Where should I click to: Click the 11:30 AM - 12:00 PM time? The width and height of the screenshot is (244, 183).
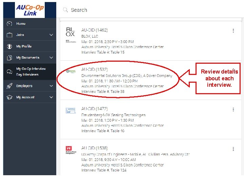click(121, 81)
